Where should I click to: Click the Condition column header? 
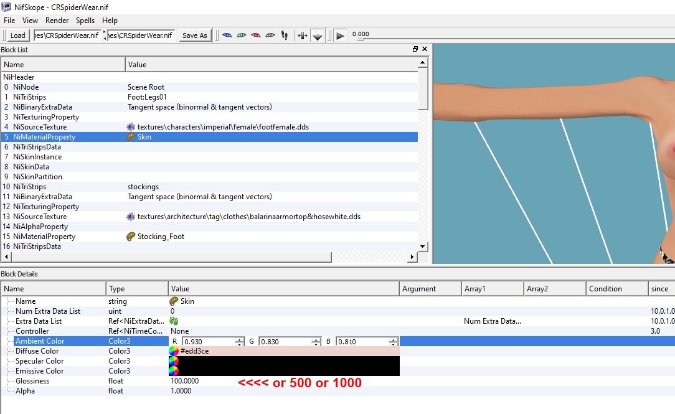click(617, 289)
